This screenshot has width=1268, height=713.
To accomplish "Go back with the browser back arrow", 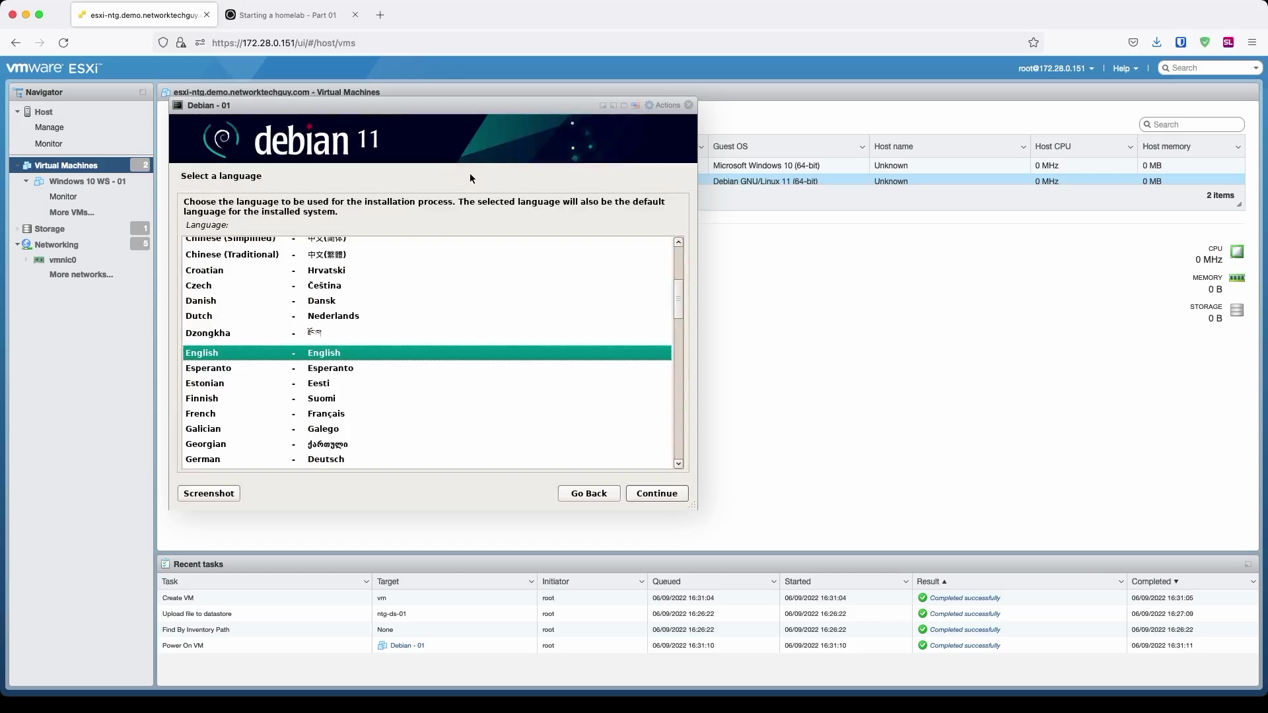I will coord(16,43).
